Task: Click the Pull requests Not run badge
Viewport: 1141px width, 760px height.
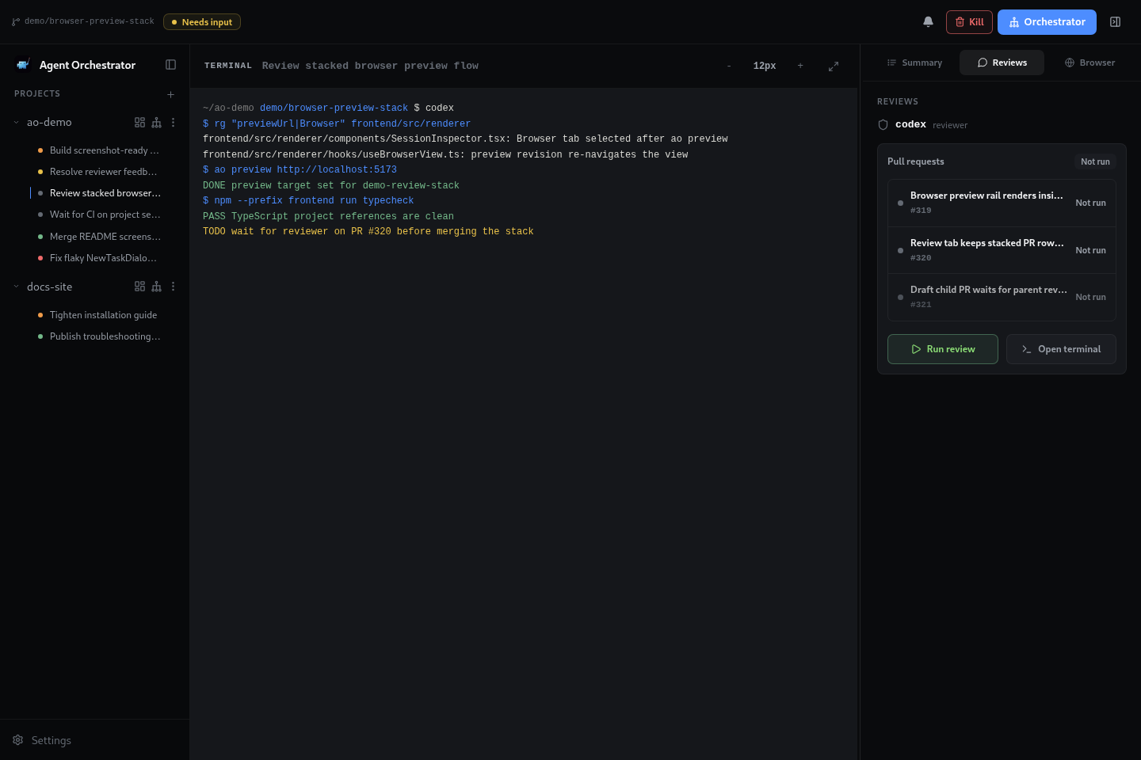Action: (x=1095, y=161)
